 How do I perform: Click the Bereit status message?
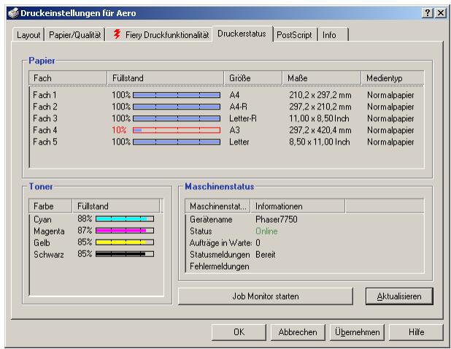tap(265, 255)
